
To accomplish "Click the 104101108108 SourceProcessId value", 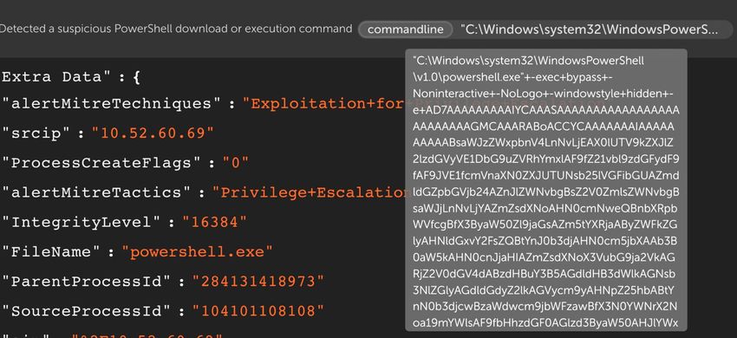I will click(258, 311).
